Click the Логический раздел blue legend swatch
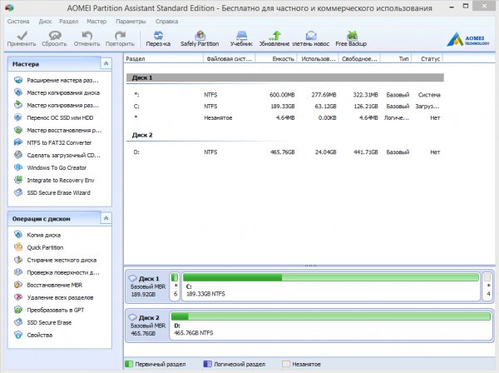 (207, 364)
